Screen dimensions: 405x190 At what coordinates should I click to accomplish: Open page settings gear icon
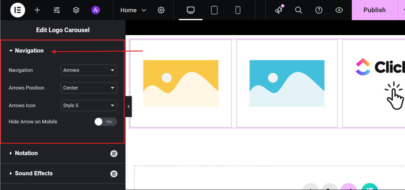(x=161, y=10)
